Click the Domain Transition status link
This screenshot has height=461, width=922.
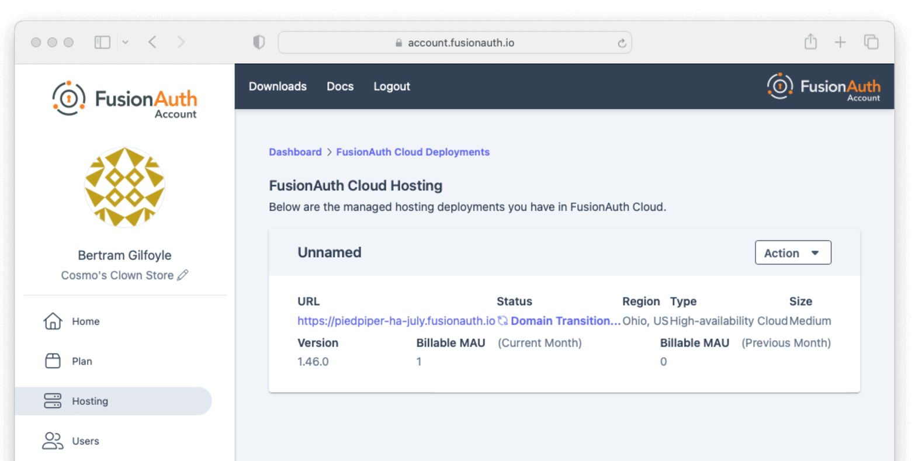click(566, 321)
